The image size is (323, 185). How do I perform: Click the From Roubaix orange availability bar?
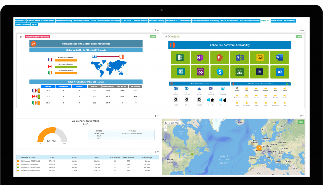tap(66, 61)
